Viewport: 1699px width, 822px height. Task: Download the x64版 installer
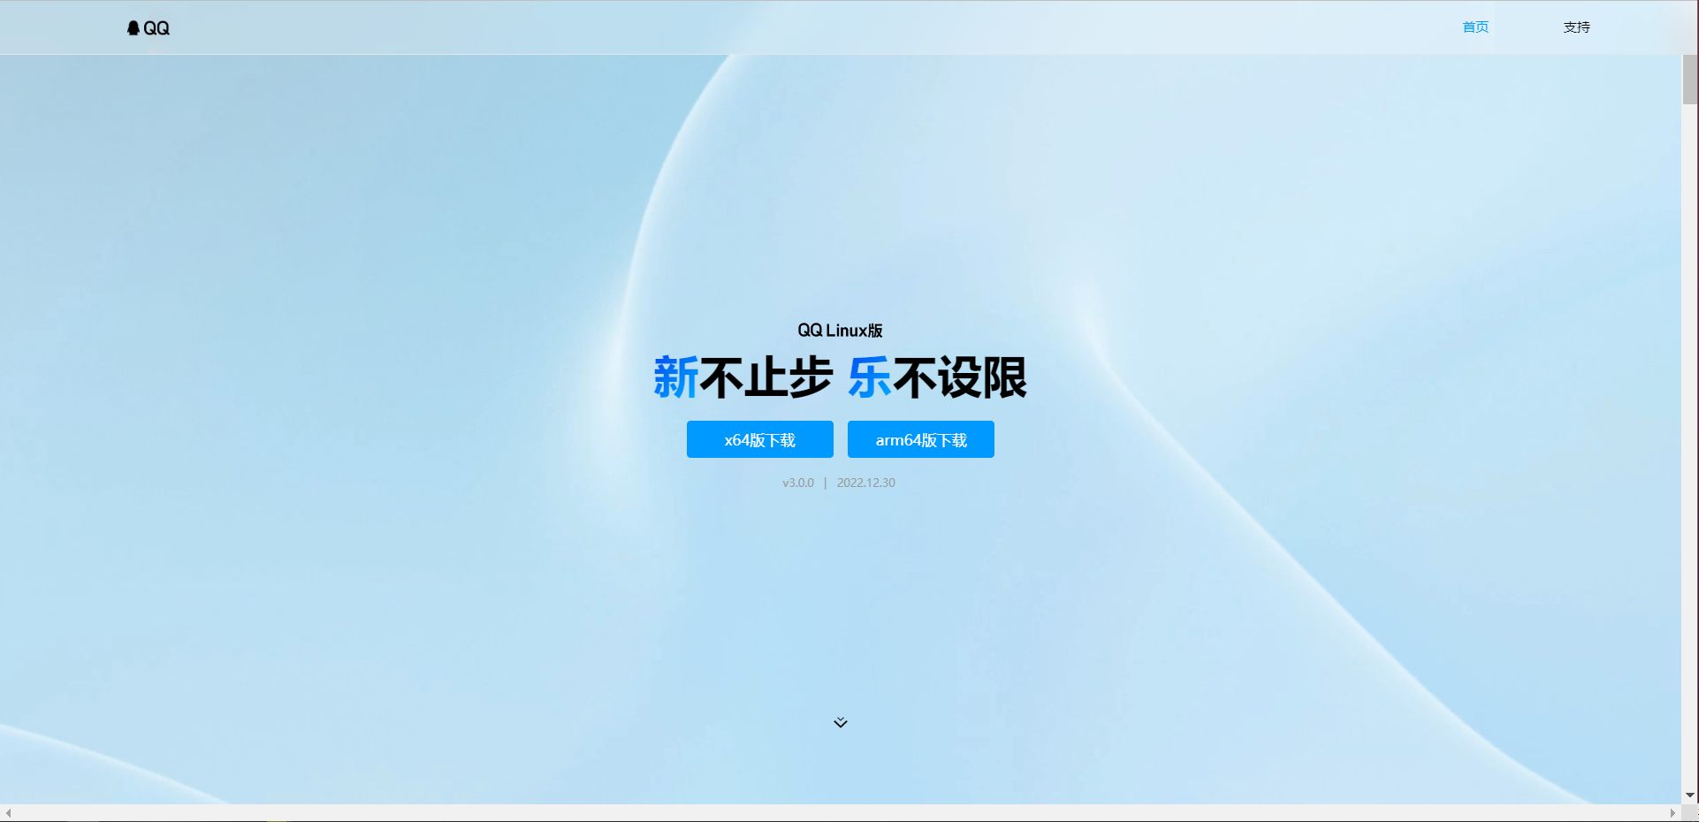pos(760,439)
